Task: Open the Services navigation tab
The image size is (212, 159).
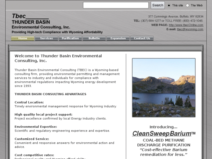Action: (46, 38)
